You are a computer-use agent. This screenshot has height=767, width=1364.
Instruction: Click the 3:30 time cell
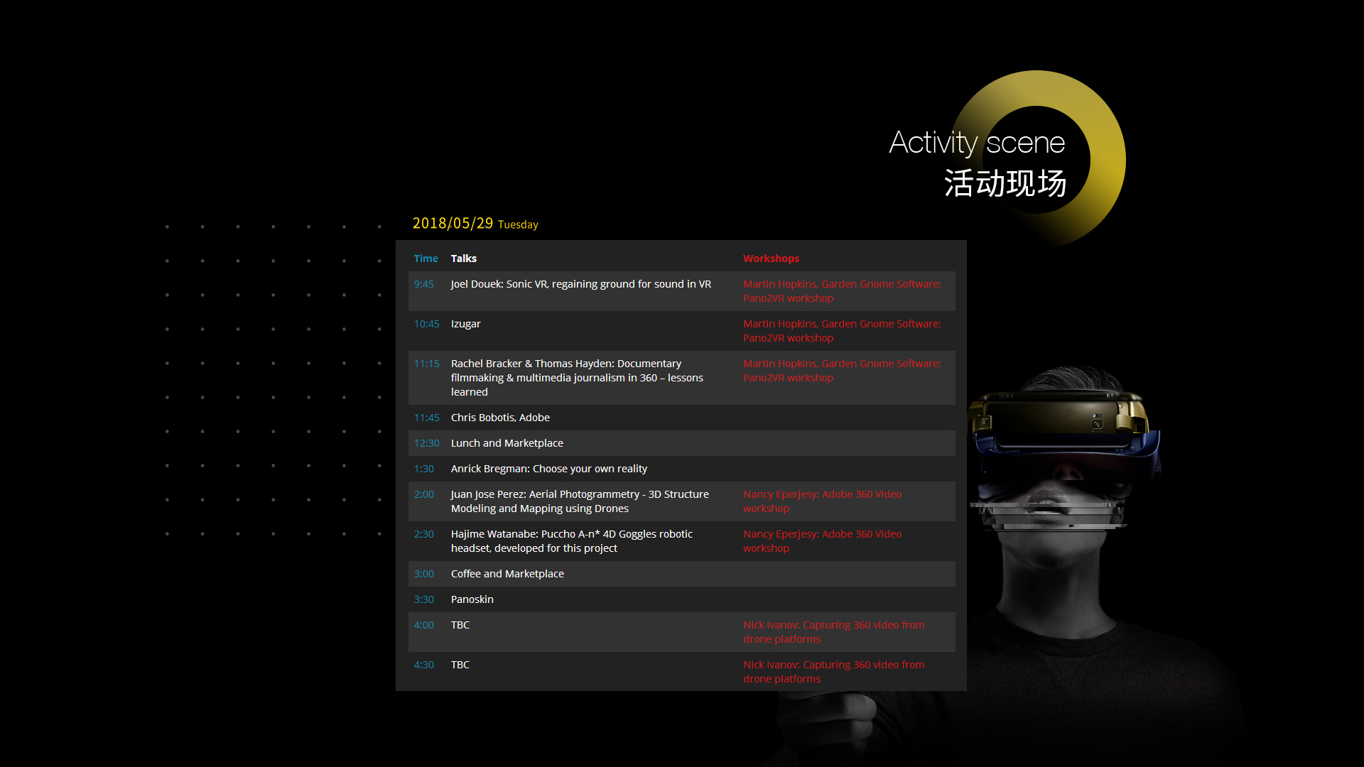424,599
